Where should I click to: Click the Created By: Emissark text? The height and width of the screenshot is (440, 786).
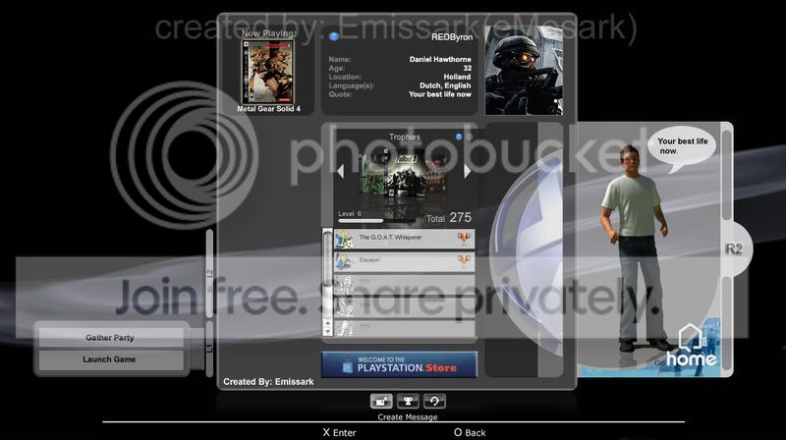coord(268,382)
